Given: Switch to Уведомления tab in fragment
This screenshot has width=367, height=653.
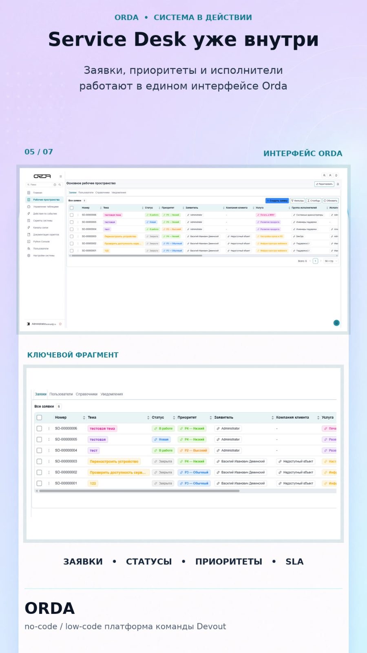Looking at the screenshot, I should click(112, 394).
